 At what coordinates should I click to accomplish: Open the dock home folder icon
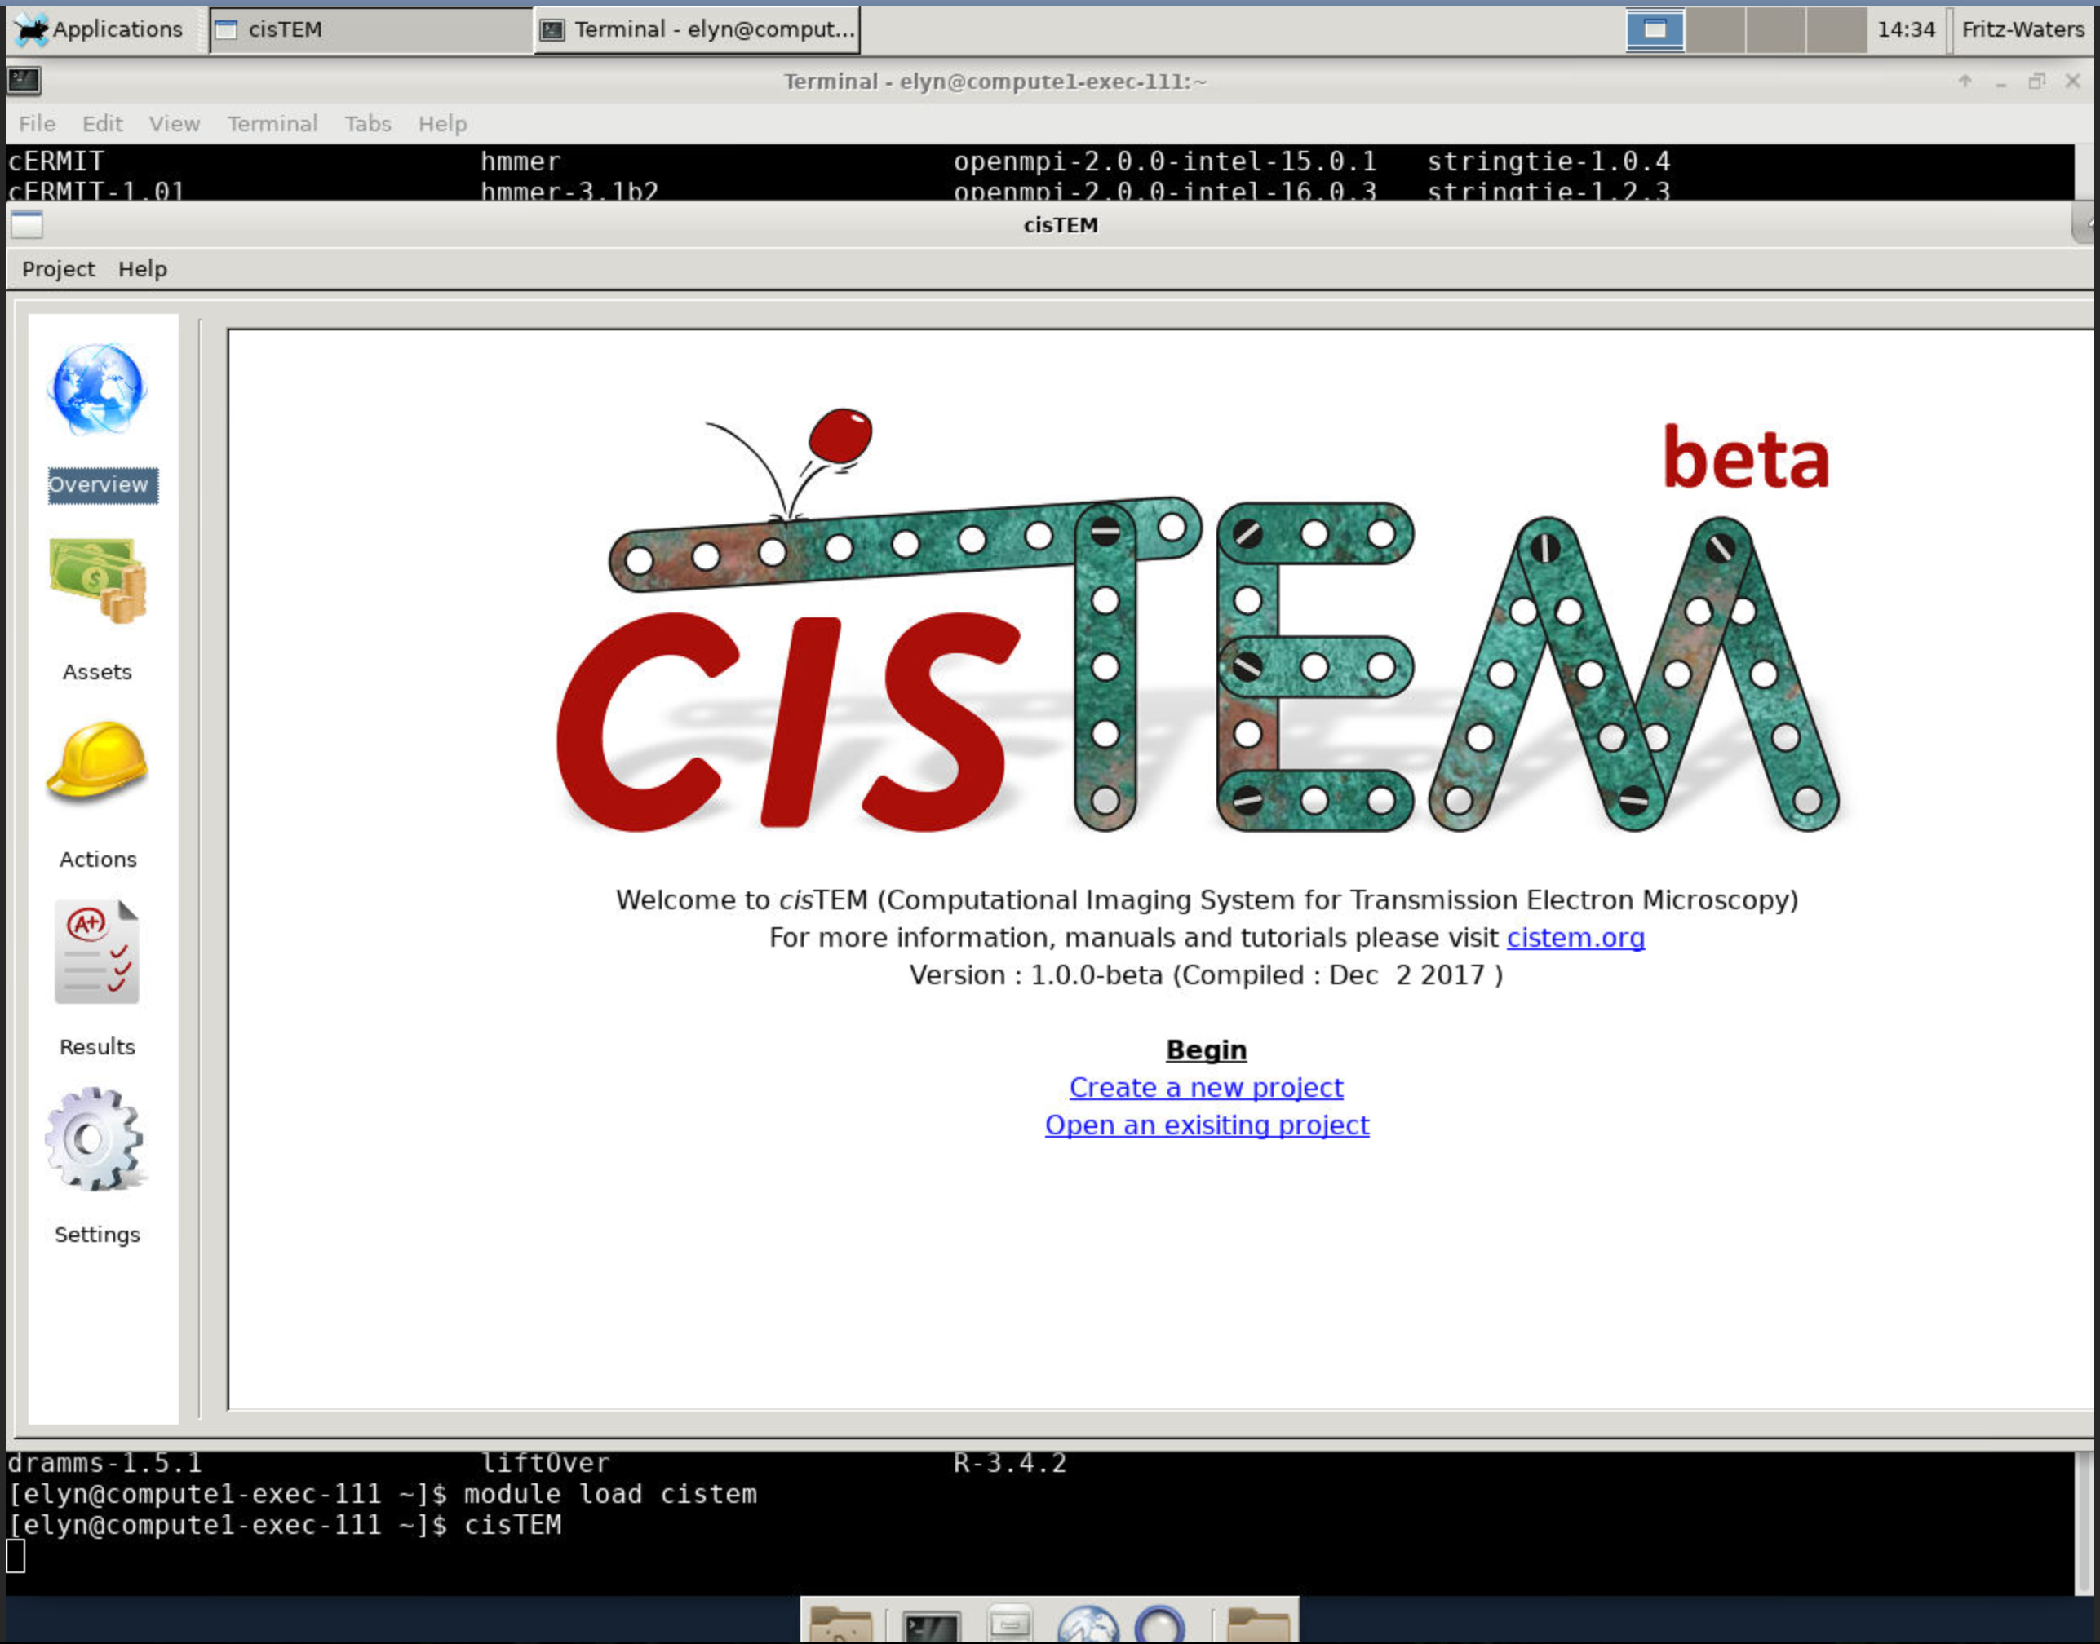[840, 1626]
